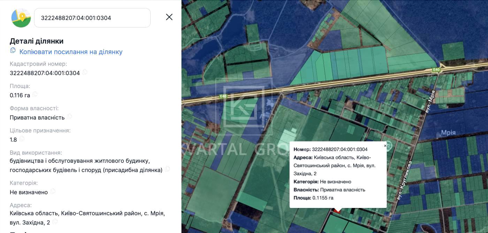Copy the category 'Не визначено' value

[53, 191]
